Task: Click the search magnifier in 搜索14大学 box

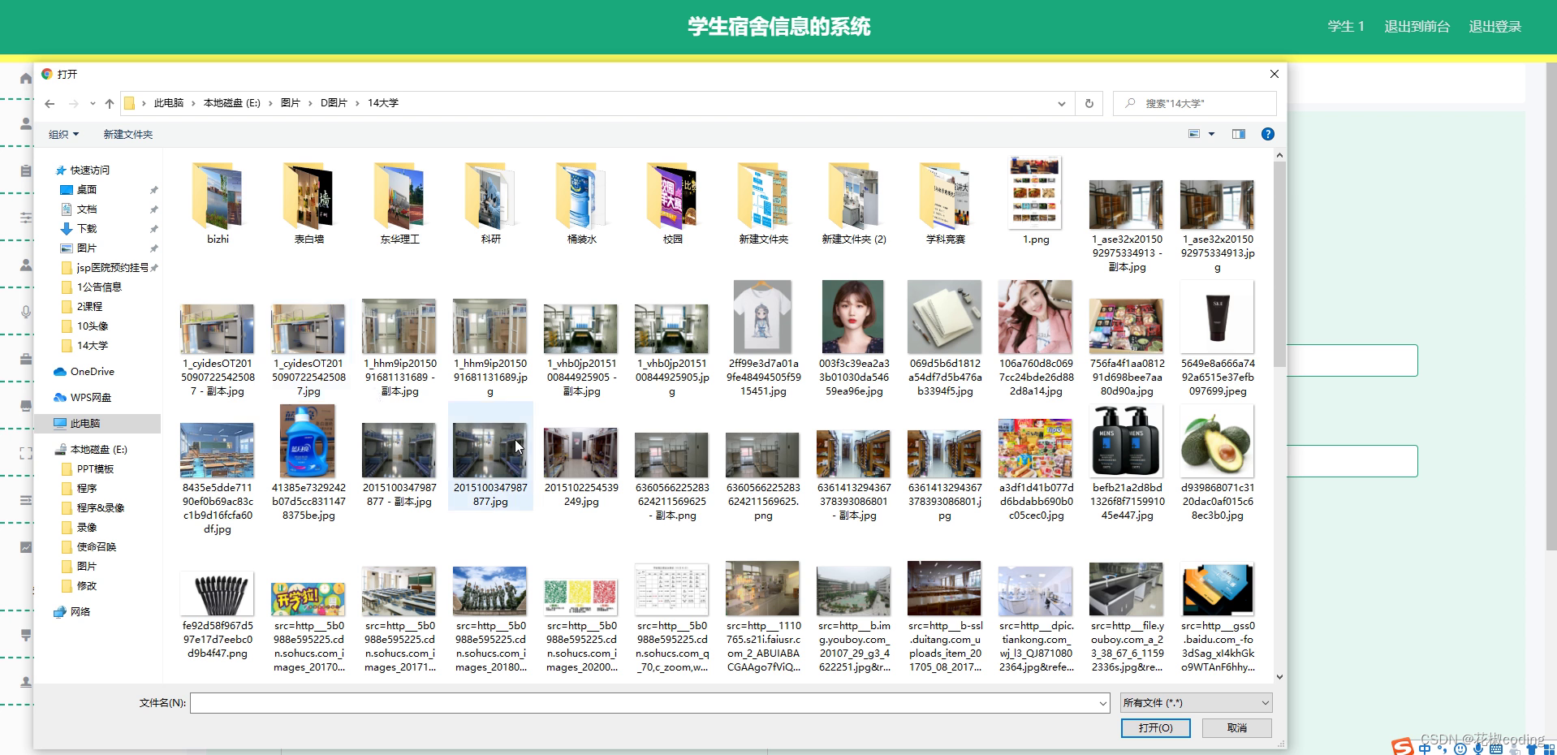Action: pos(1130,103)
